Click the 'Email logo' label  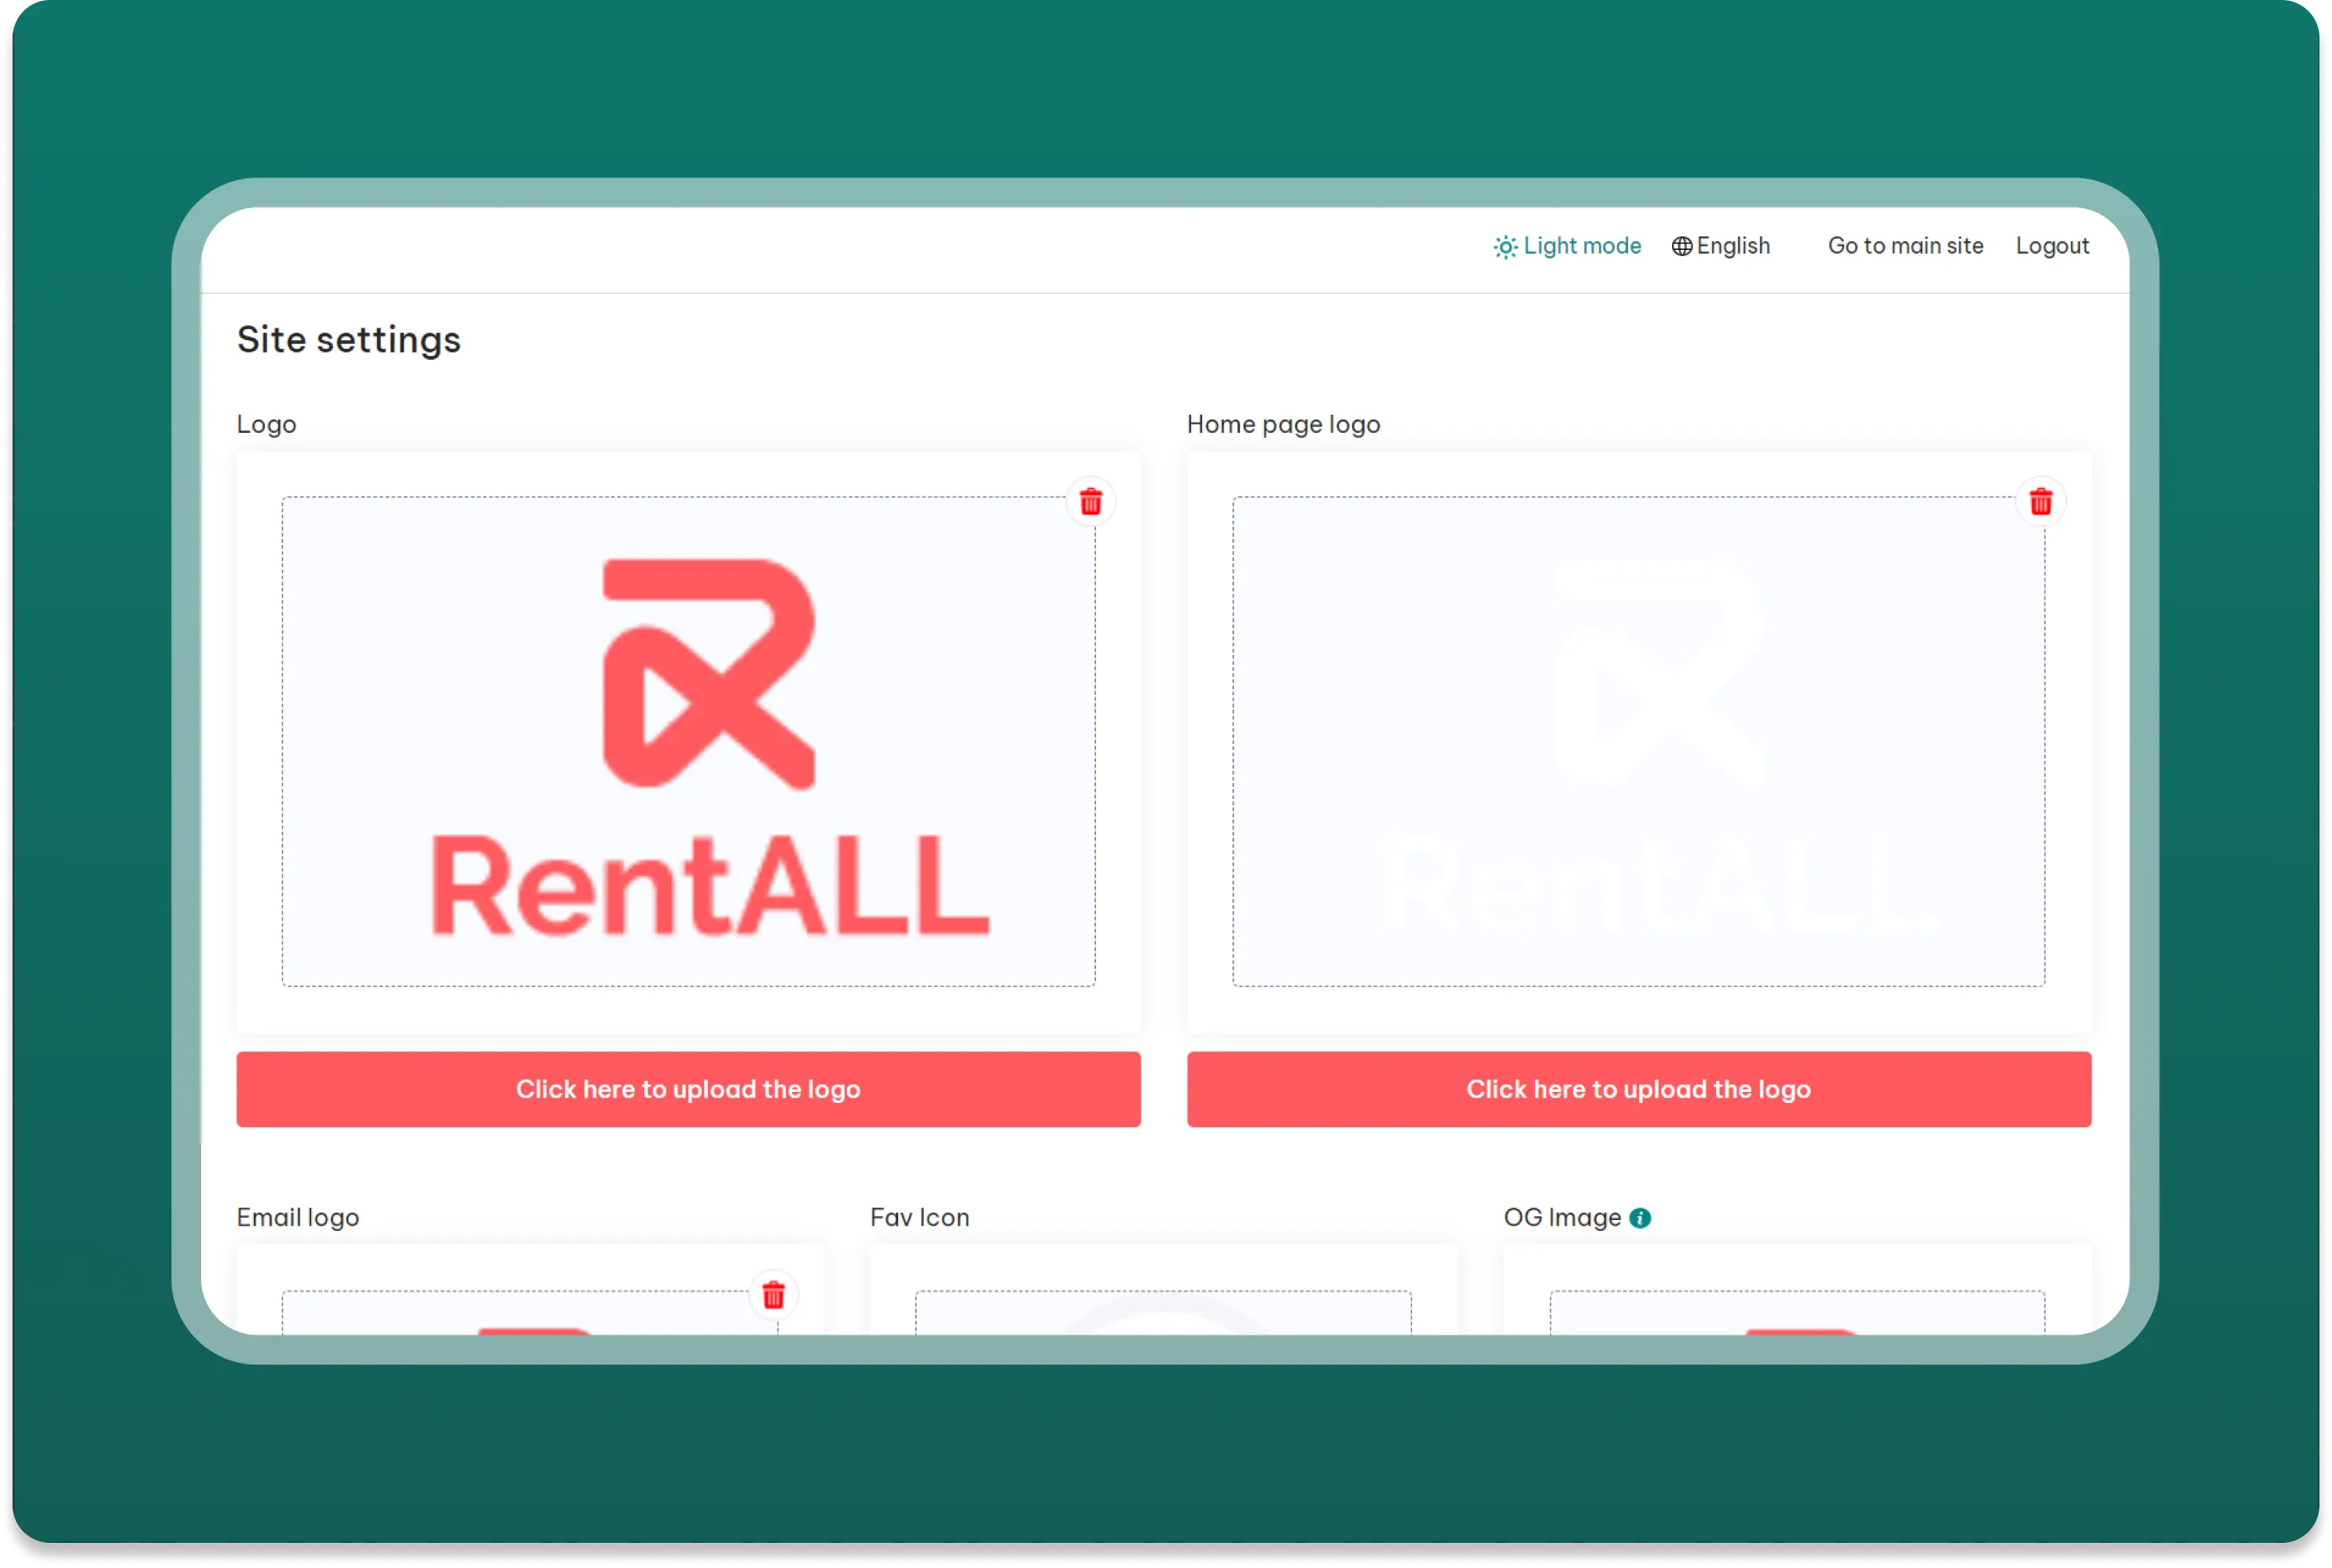click(298, 1218)
